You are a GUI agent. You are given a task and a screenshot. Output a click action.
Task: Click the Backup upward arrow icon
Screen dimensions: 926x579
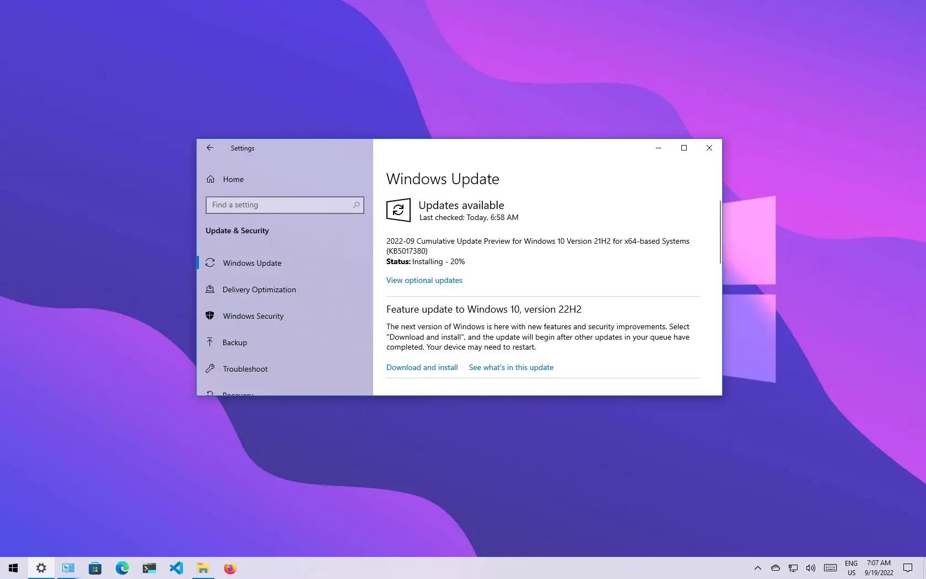tap(210, 342)
